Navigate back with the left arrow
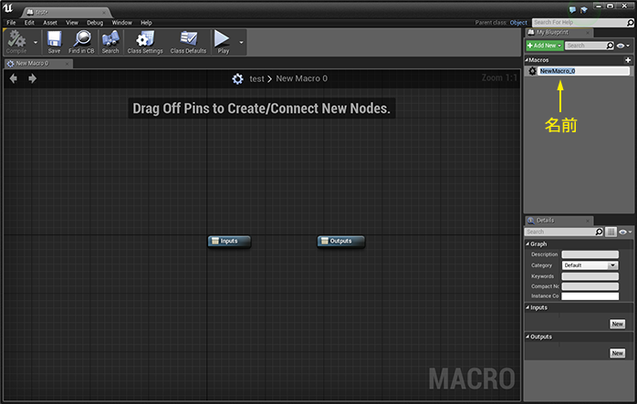 point(14,78)
